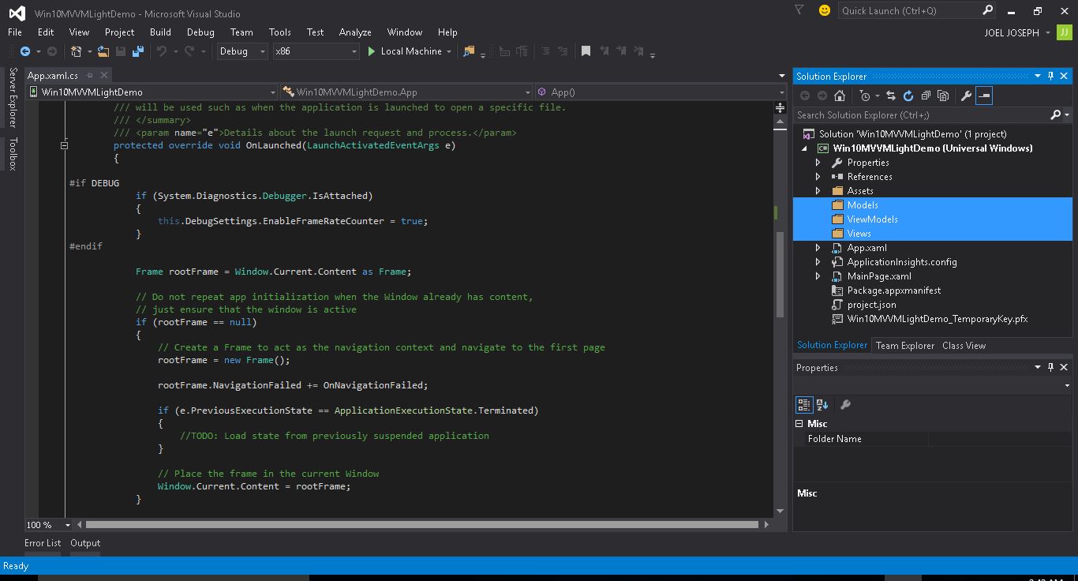Open the Output tab
The width and height of the screenshot is (1078, 581).
[x=85, y=543]
